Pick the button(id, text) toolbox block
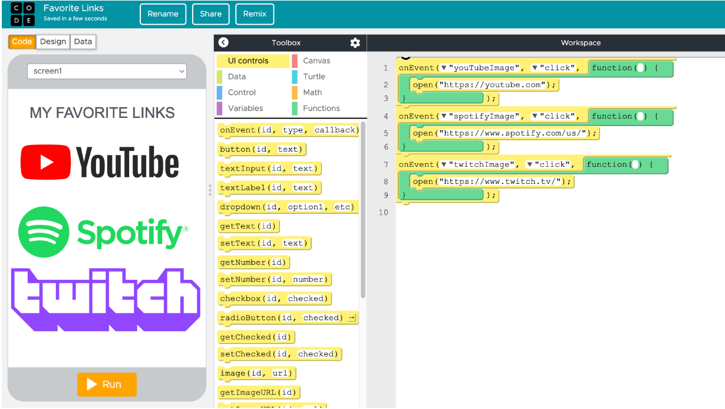Screen dimensions: 725x409 click(x=262, y=149)
